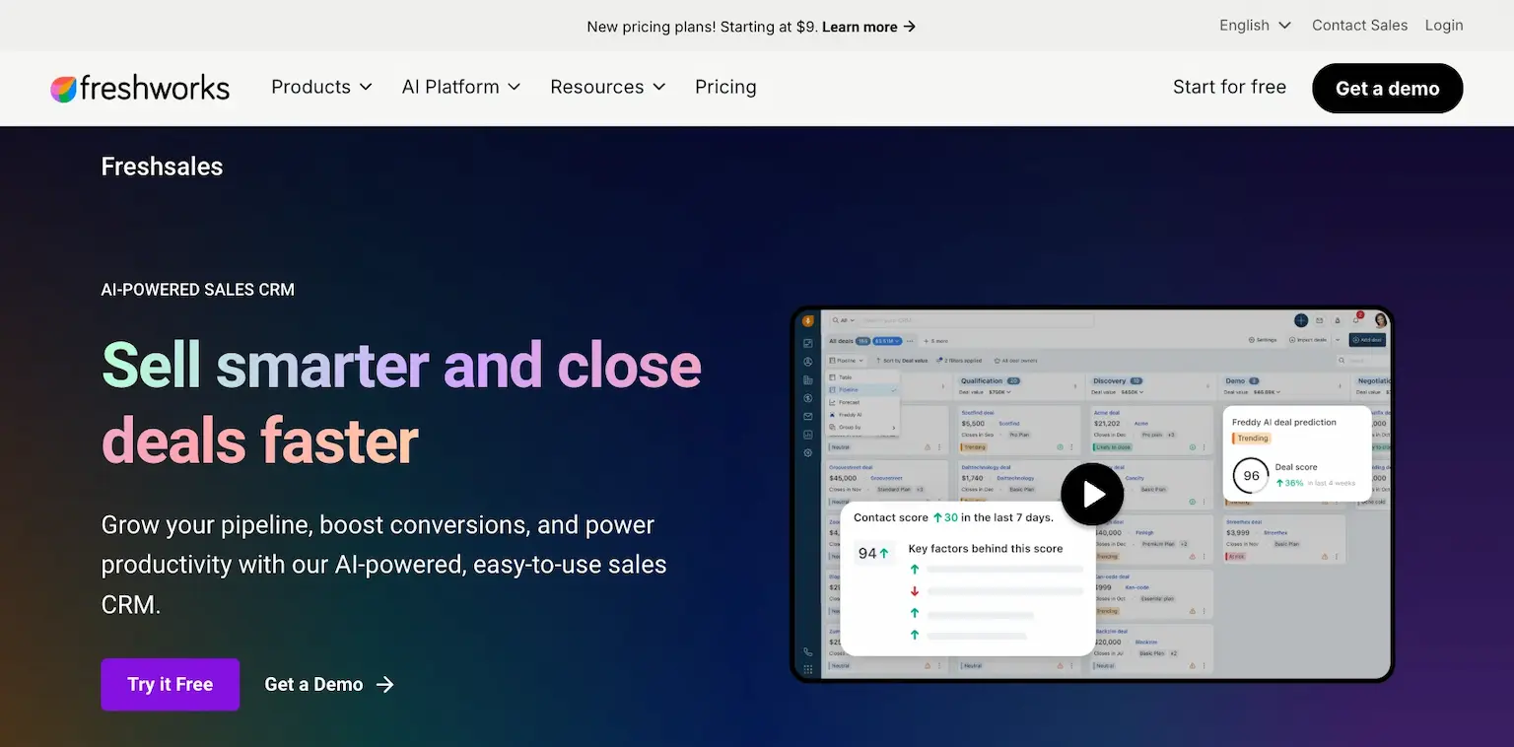Viewport: 1514px width, 747px height.
Task: Expand the AI Platform menu
Action: coord(461,87)
